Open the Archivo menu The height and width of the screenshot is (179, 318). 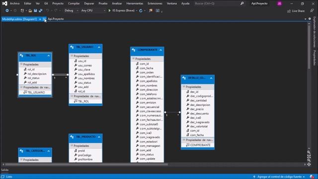pyautogui.click(x=14, y=3)
